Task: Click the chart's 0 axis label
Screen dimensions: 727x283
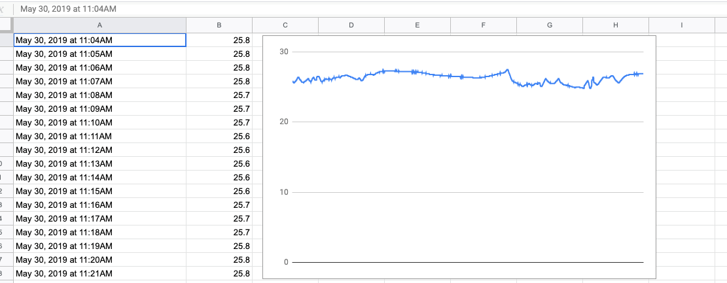Action: pos(286,262)
